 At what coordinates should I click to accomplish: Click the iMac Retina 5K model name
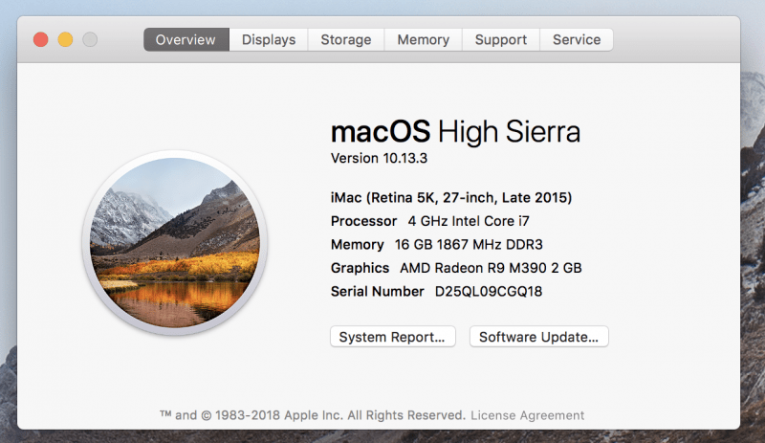coord(451,198)
